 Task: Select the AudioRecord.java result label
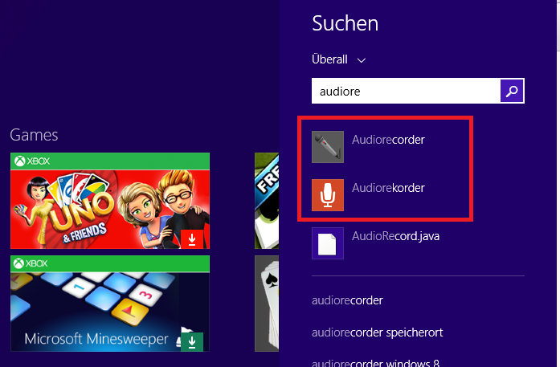tap(395, 236)
